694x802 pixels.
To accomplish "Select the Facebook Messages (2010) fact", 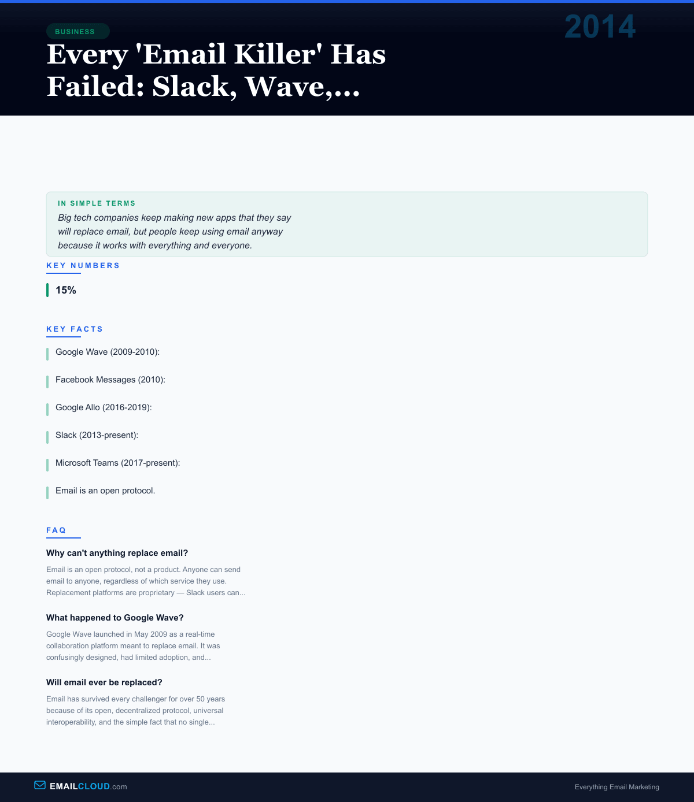I will click(x=110, y=380).
